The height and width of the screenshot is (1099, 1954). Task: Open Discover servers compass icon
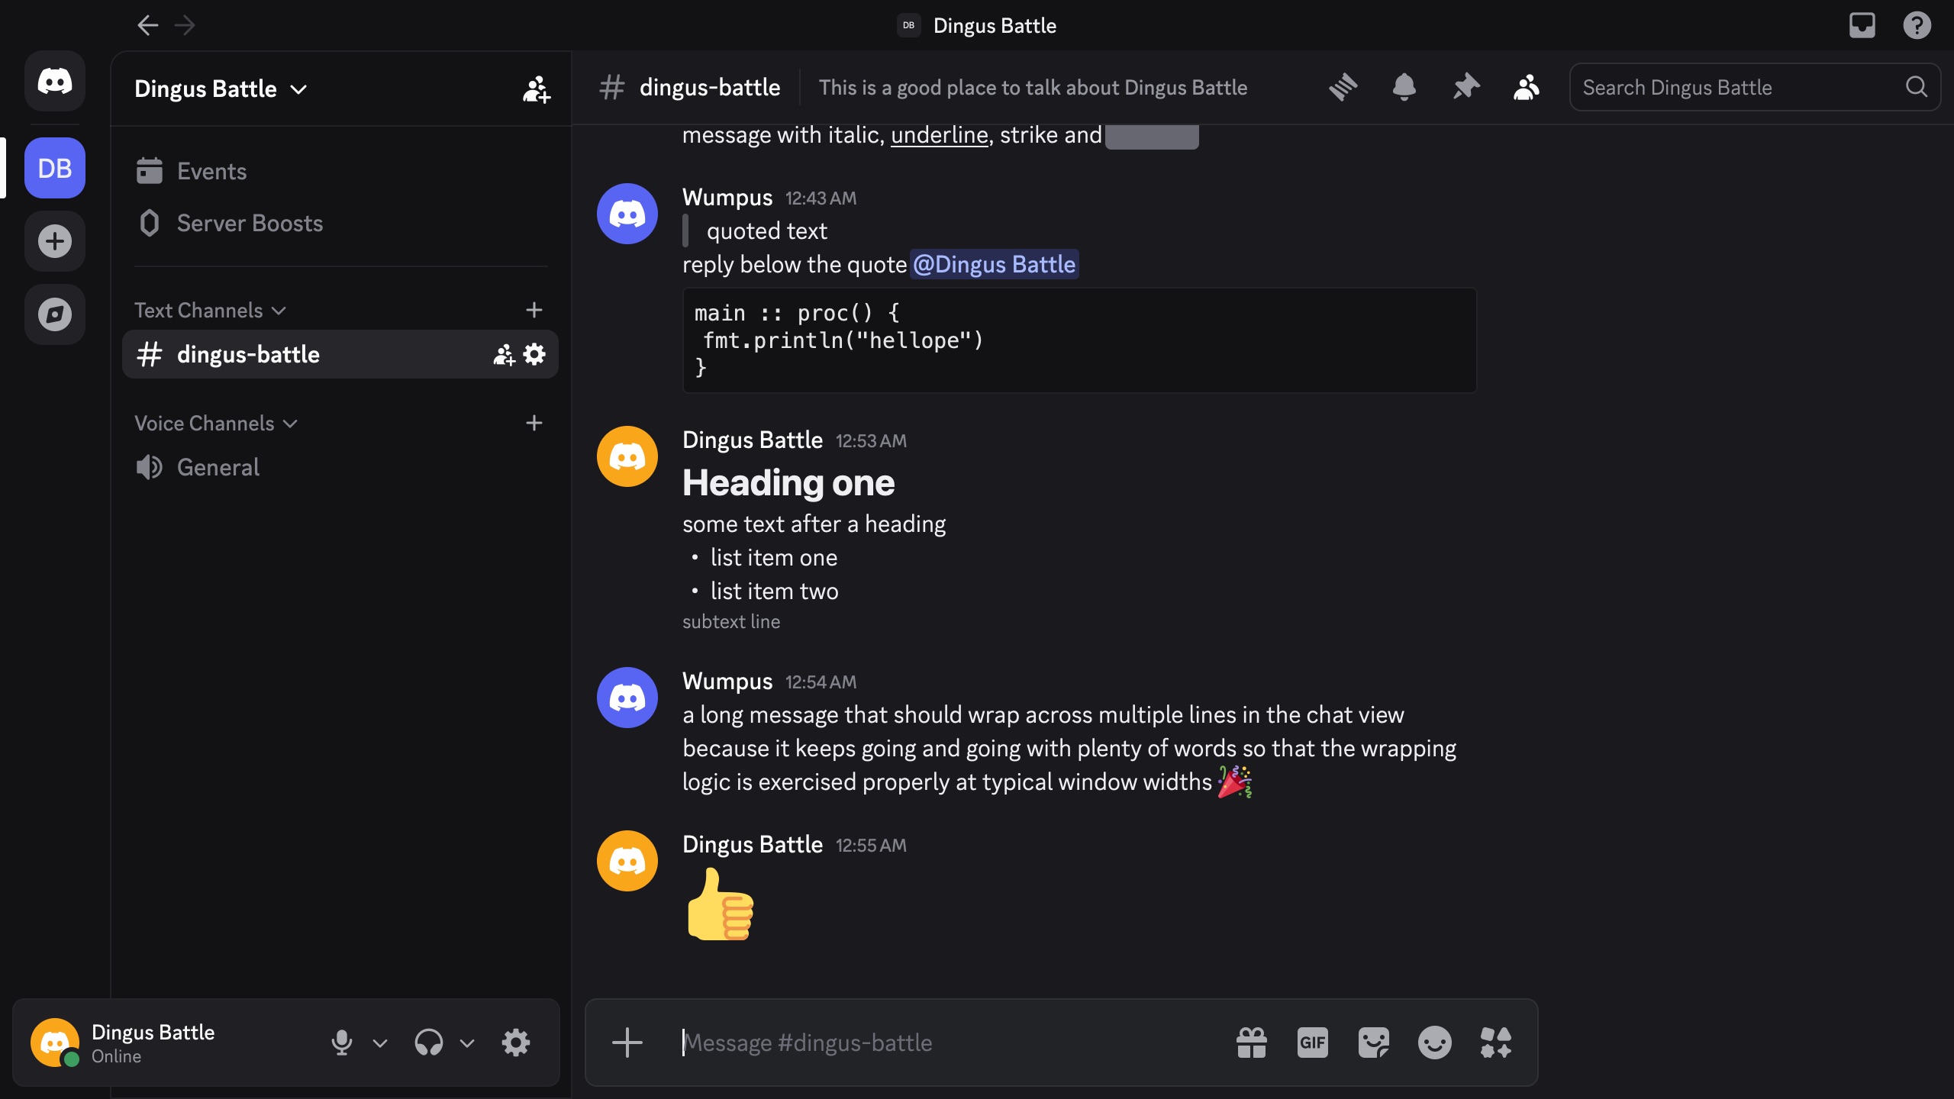[55, 314]
